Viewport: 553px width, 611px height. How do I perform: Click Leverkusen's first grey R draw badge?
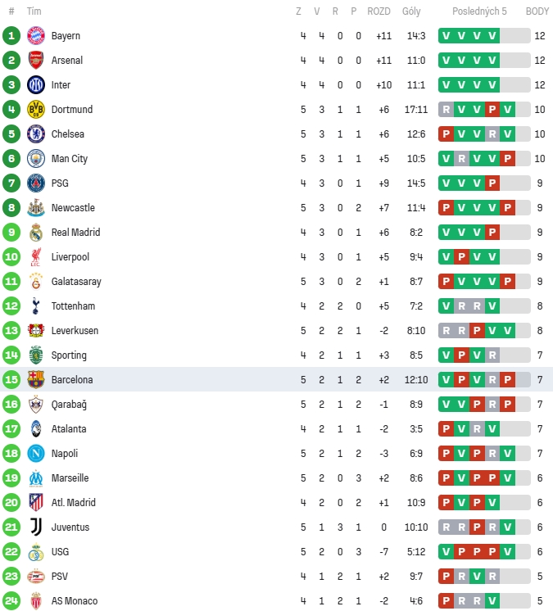[446, 331]
